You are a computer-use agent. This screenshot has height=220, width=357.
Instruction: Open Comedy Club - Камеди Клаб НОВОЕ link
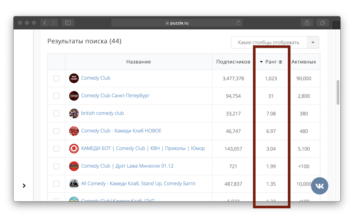tap(121, 131)
